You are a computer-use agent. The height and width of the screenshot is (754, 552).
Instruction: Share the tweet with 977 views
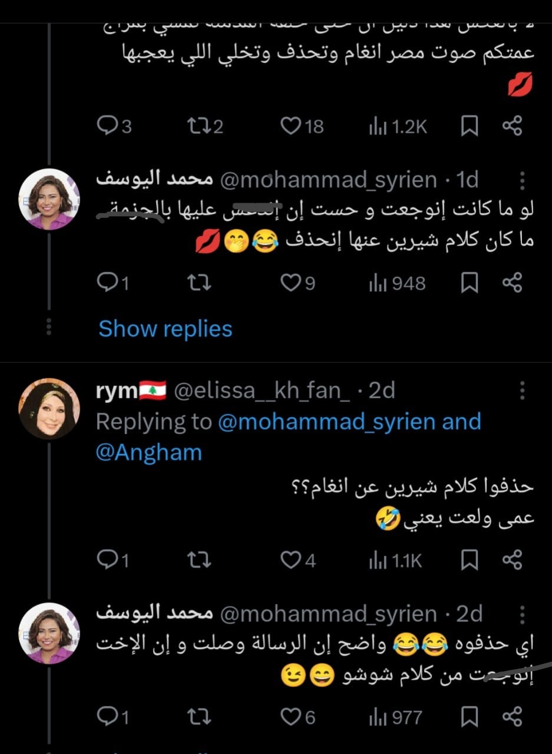click(513, 717)
